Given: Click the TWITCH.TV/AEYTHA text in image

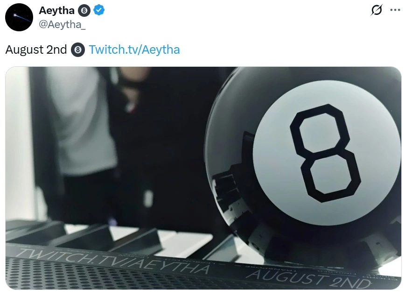Looking at the screenshot, I should point(113,261).
